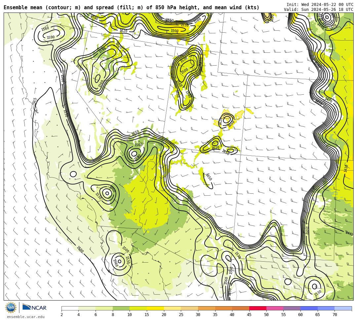Click the colorbar tick label 2
The height and width of the screenshot is (321, 357).
pos(61,315)
